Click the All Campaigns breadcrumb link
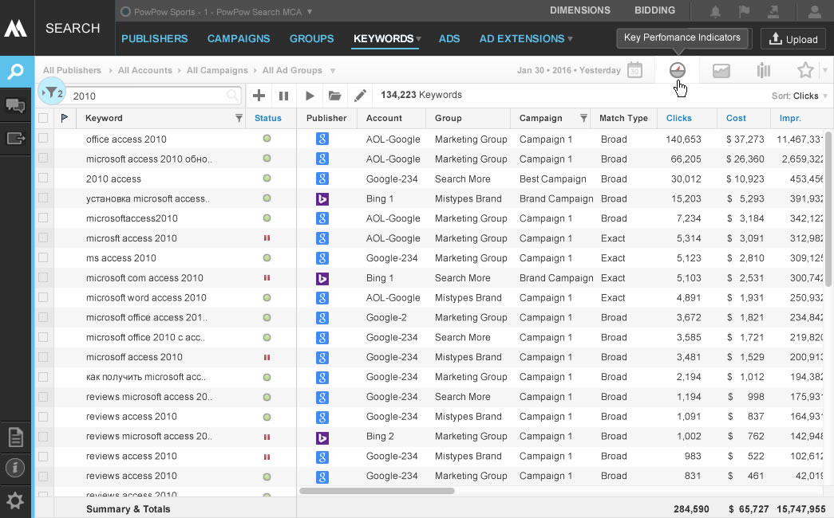This screenshot has width=834, height=518. click(217, 70)
